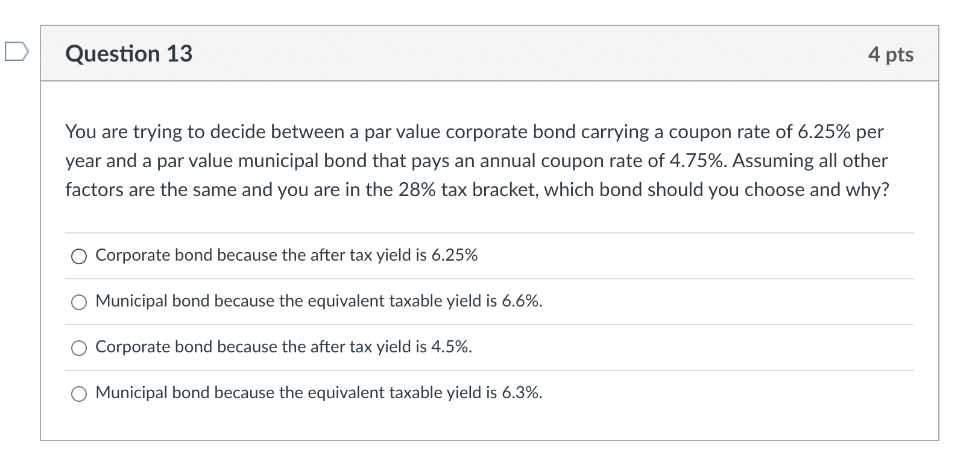Click the Question 13 header bar
Image resolution: width=972 pixels, height=467 pixels.
(482, 54)
